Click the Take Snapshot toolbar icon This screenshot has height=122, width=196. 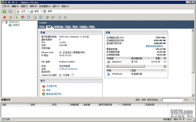(29, 17)
